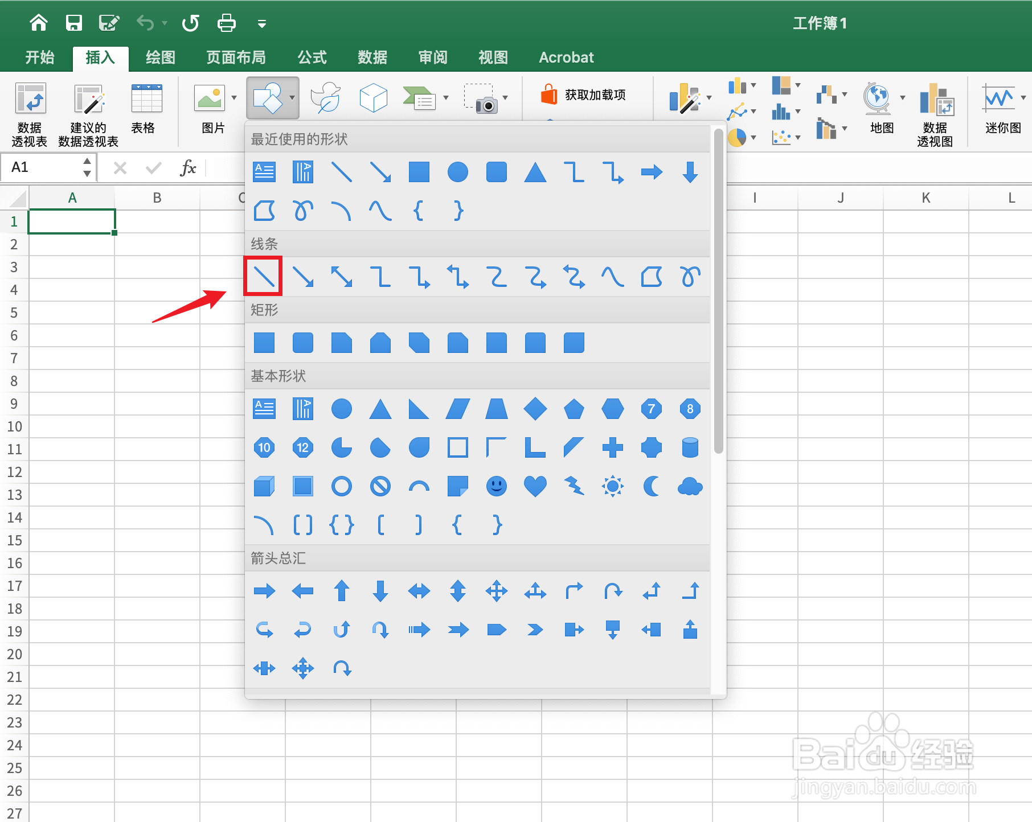Click 获取加载项 get add-ins button
This screenshot has width=1032, height=822.
coord(584,94)
